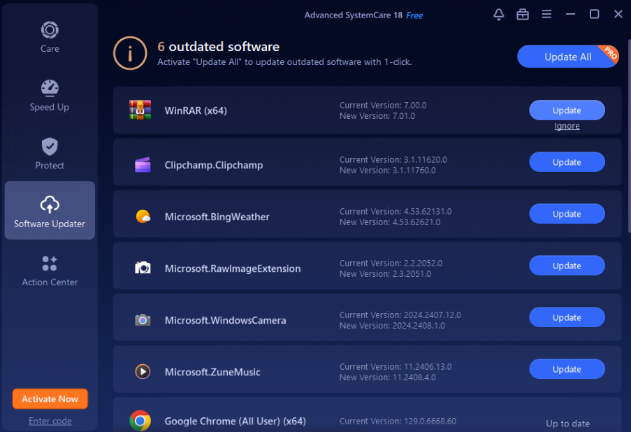Click the Google Chrome icon

pyautogui.click(x=140, y=421)
